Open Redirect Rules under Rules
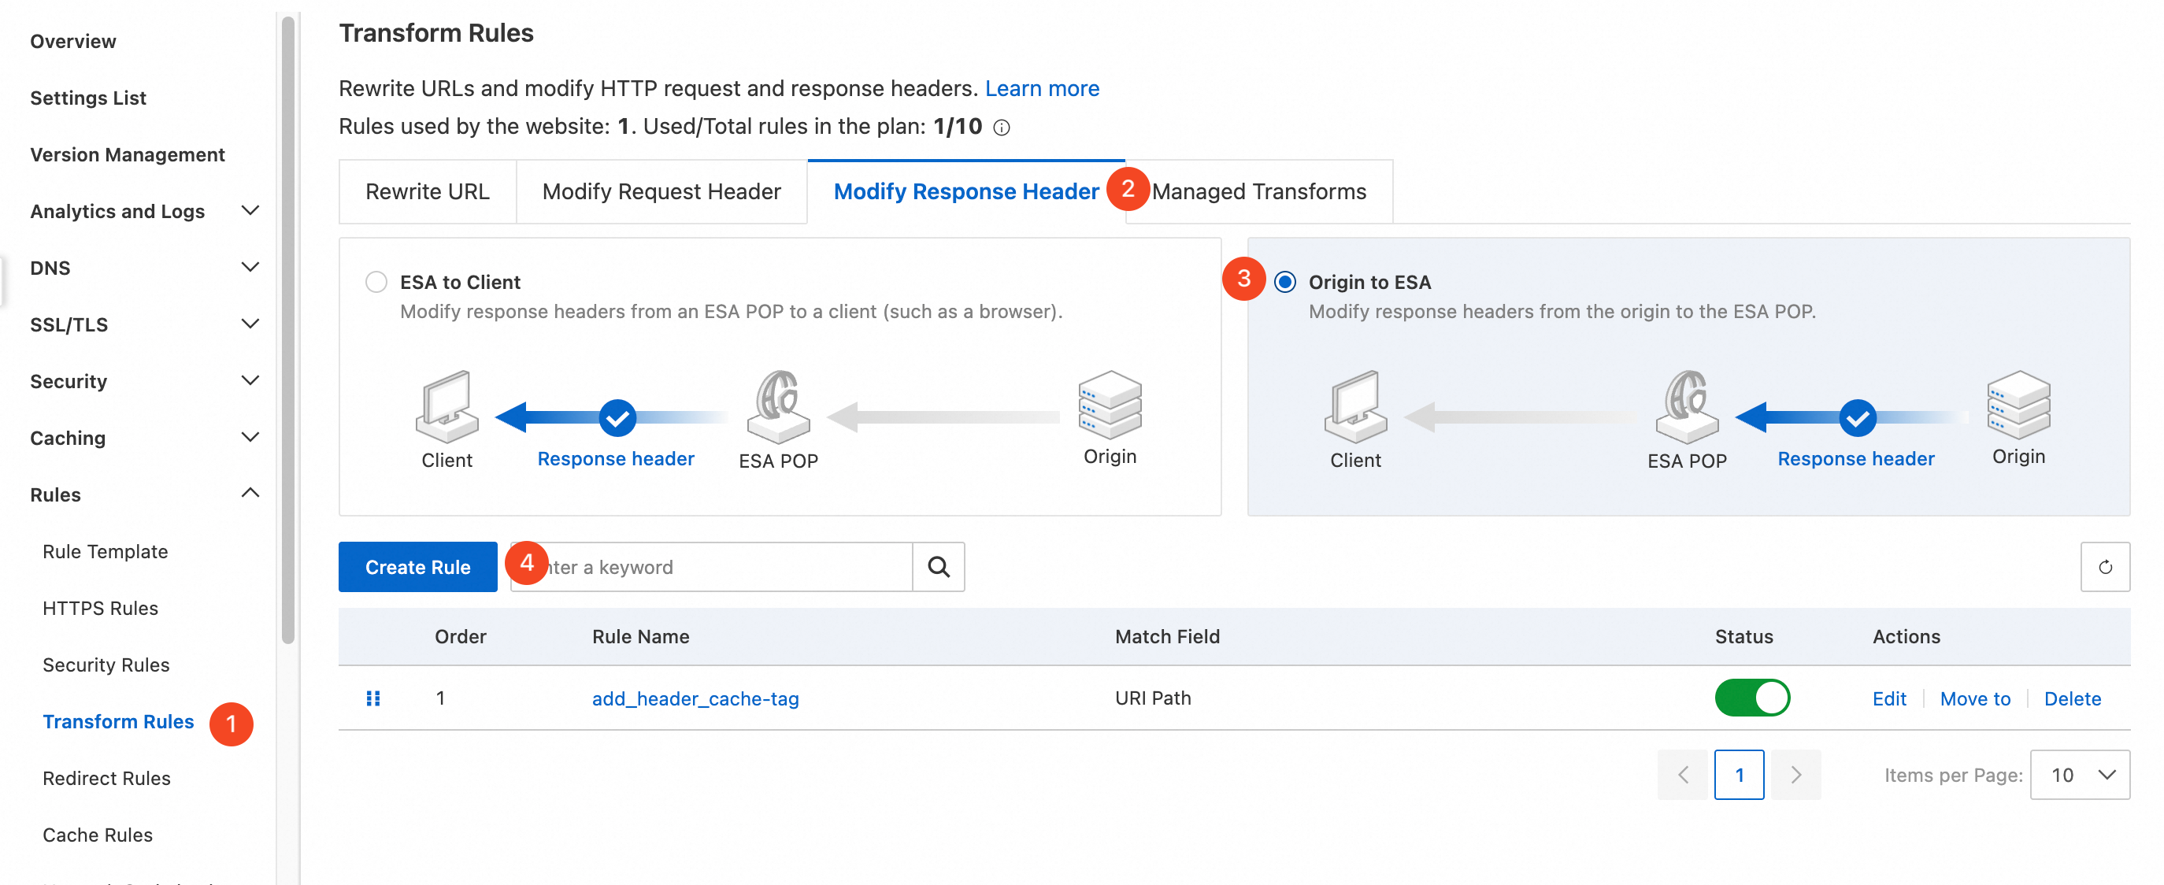Viewport: 2164px width, 885px height. click(106, 777)
